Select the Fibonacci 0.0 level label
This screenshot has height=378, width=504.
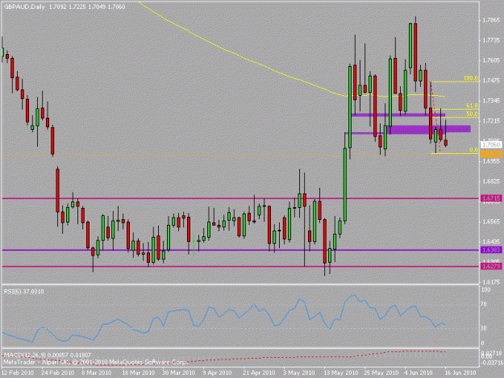coord(473,150)
